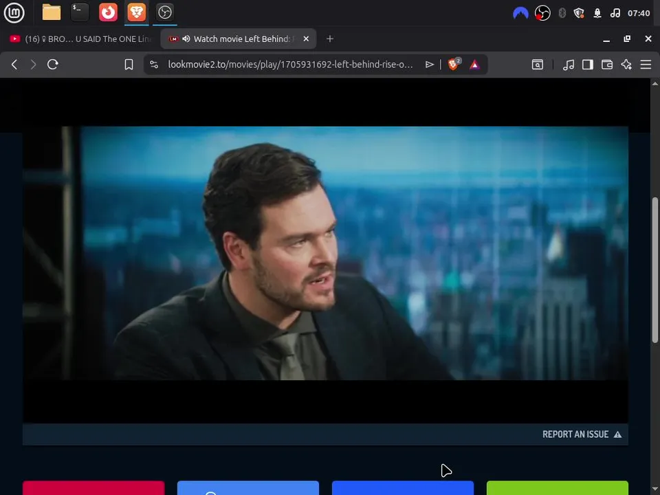660x495 pixels.
Task: Open the Linux Mint start menu
Action: pyautogui.click(x=14, y=12)
